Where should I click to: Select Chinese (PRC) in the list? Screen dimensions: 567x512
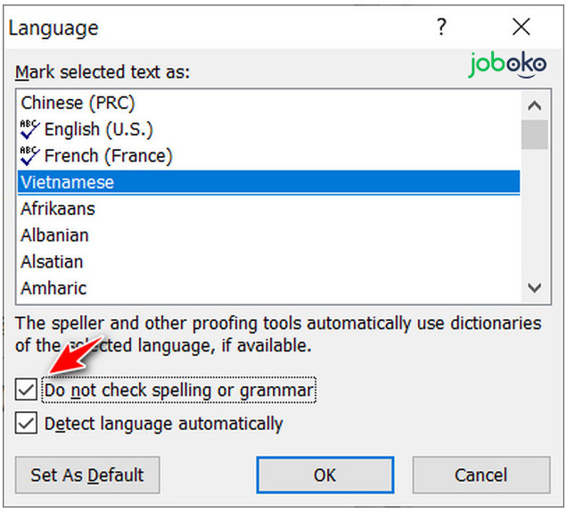78,103
